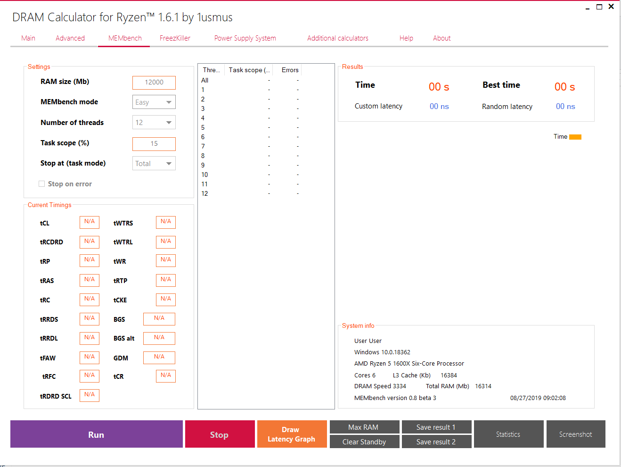Click the tWTRL timing value field
The image size is (621, 467).
pyautogui.click(x=166, y=242)
